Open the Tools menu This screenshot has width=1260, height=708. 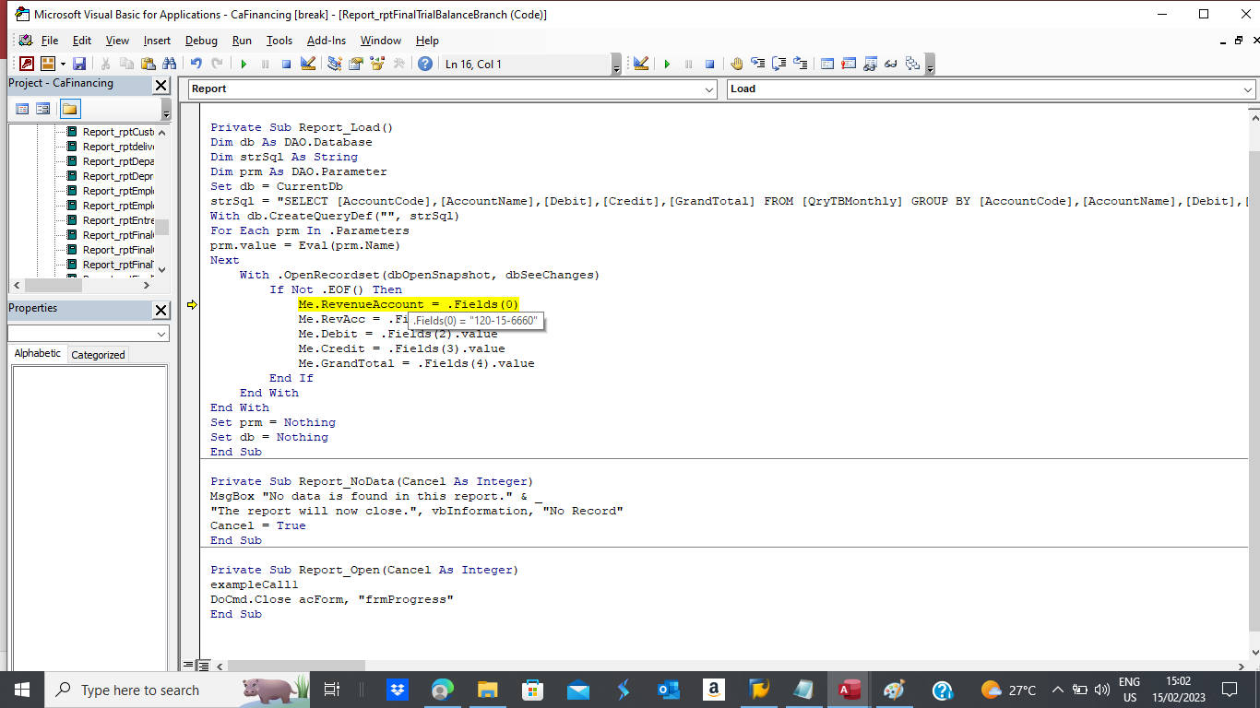tap(279, 41)
